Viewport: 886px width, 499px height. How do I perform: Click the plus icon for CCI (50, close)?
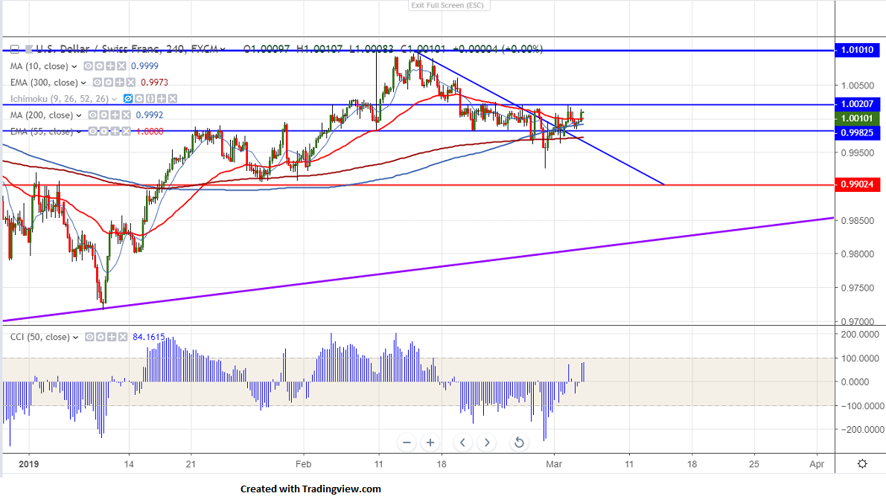(112, 337)
